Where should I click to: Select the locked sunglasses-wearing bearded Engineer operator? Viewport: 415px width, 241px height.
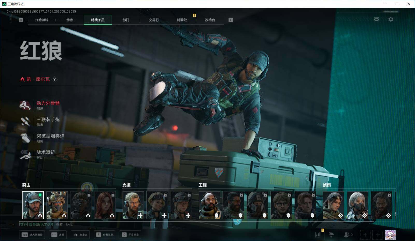point(233,205)
